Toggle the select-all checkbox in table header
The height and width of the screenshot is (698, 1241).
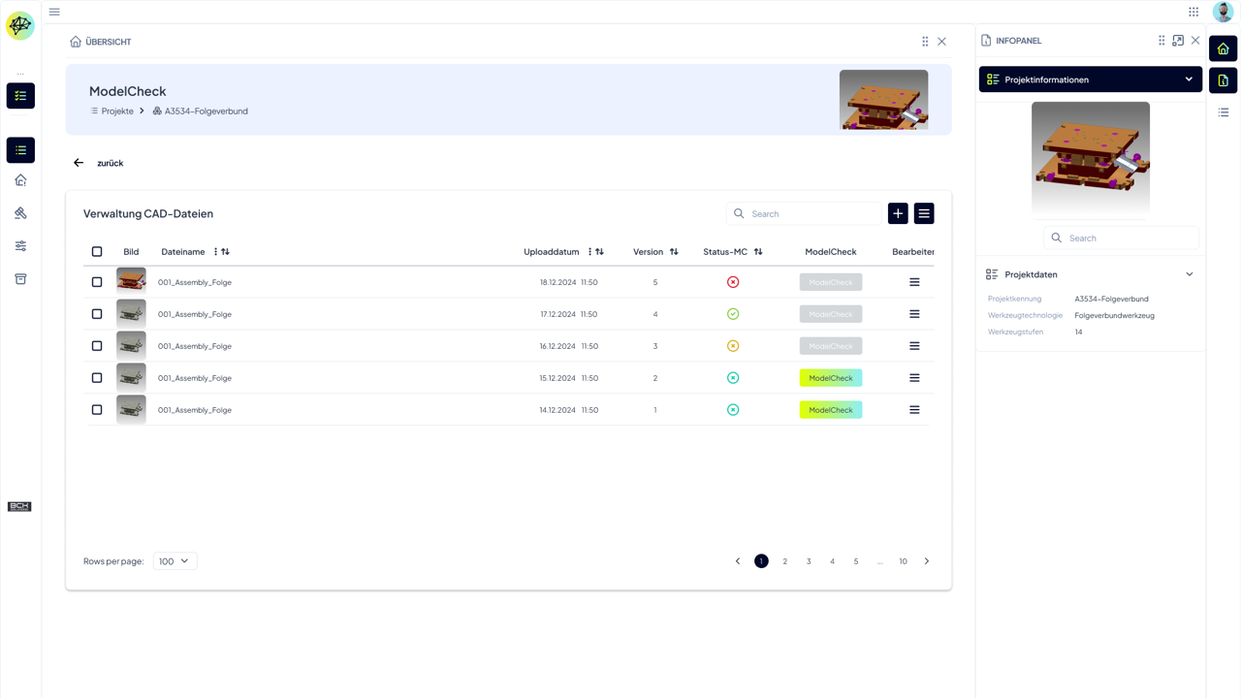[97, 252]
